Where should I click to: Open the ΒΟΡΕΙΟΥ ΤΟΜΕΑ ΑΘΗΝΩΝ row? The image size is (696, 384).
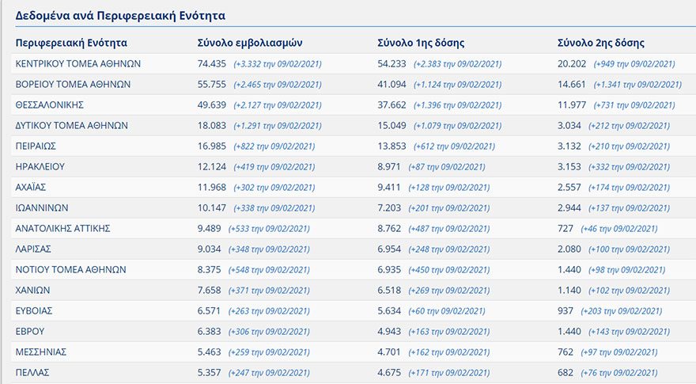coord(73,85)
